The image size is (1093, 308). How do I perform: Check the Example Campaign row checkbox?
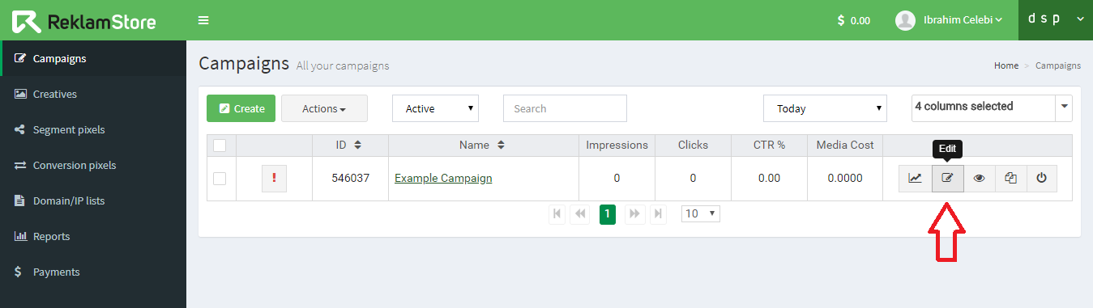pos(220,178)
